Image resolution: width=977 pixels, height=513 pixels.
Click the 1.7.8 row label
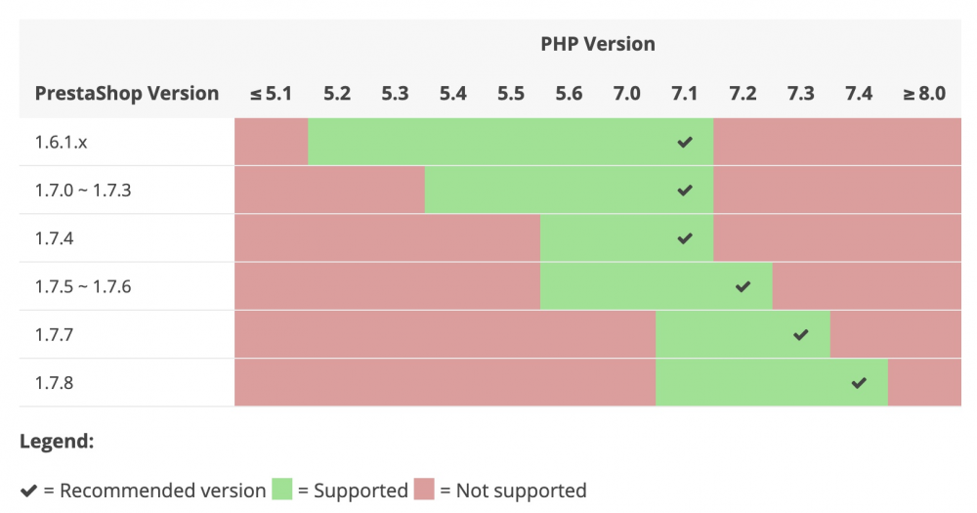click(54, 382)
